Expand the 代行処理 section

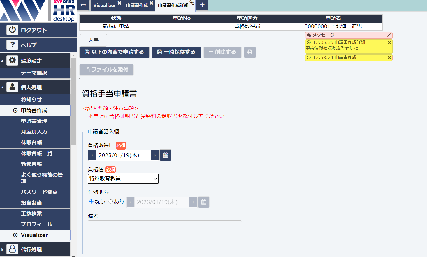pos(3,249)
